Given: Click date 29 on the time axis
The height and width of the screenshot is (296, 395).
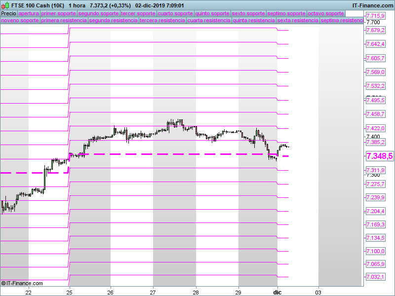Looking at the screenshot, I should (238, 293).
